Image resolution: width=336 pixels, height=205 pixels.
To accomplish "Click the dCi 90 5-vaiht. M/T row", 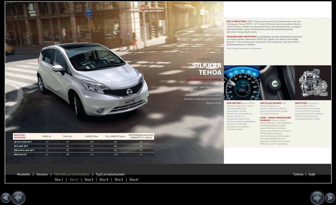I will (x=83, y=142).
